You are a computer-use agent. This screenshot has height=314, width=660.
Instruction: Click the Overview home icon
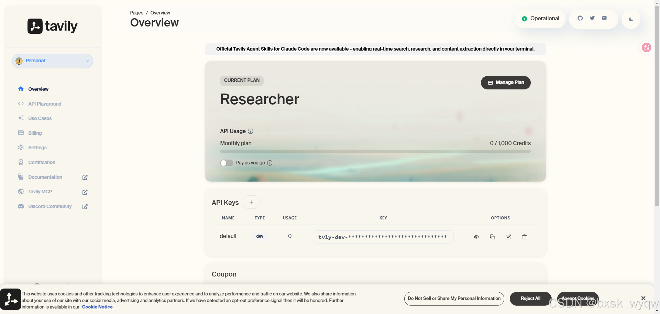(x=21, y=89)
